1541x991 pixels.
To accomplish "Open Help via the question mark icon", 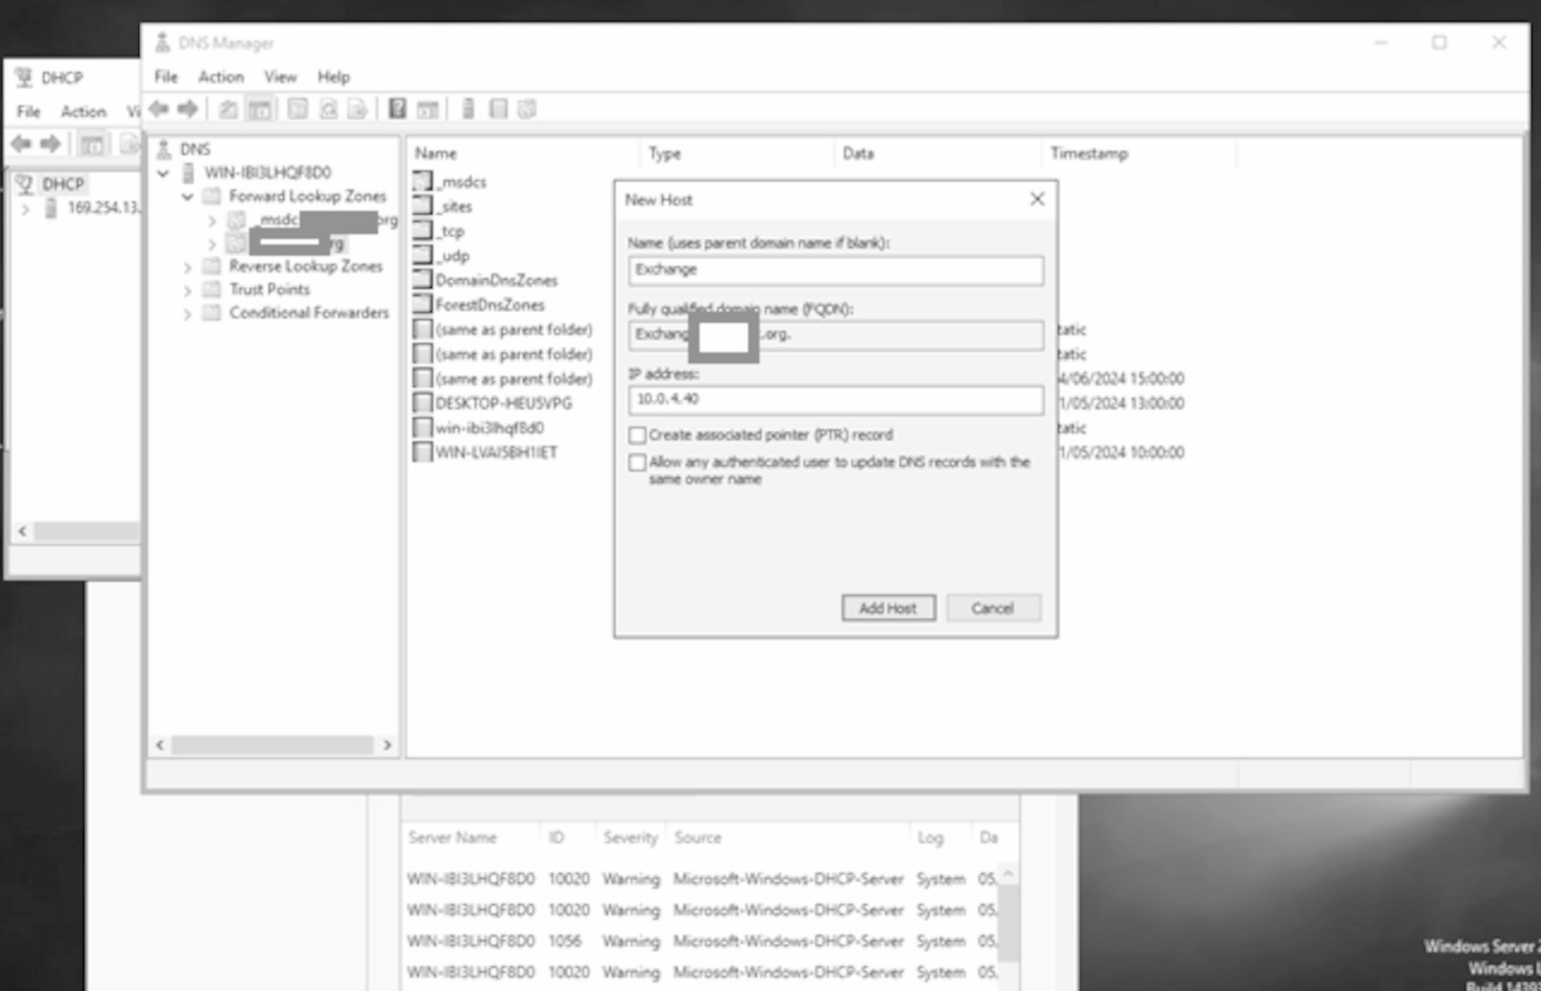I will click(x=397, y=109).
